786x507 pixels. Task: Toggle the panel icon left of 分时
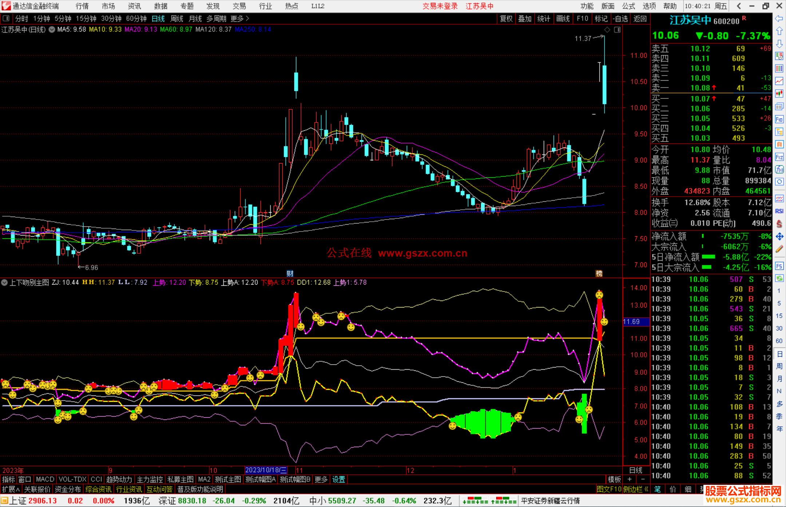pyautogui.click(x=6, y=19)
